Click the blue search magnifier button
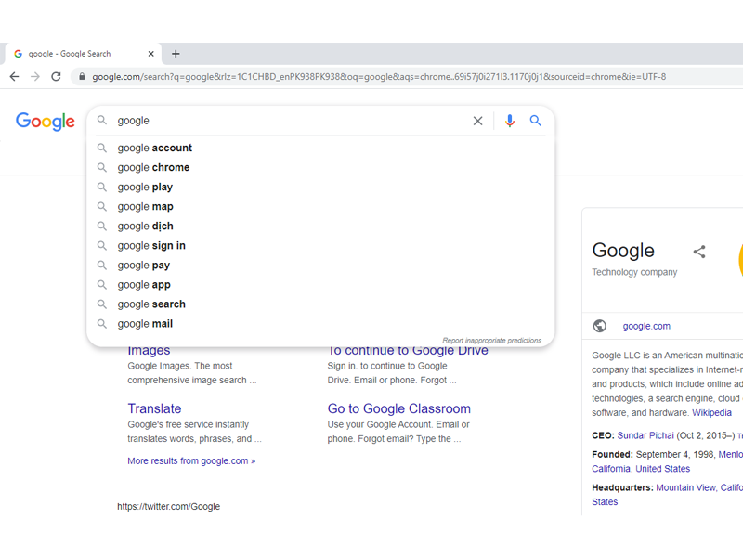 tap(536, 121)
